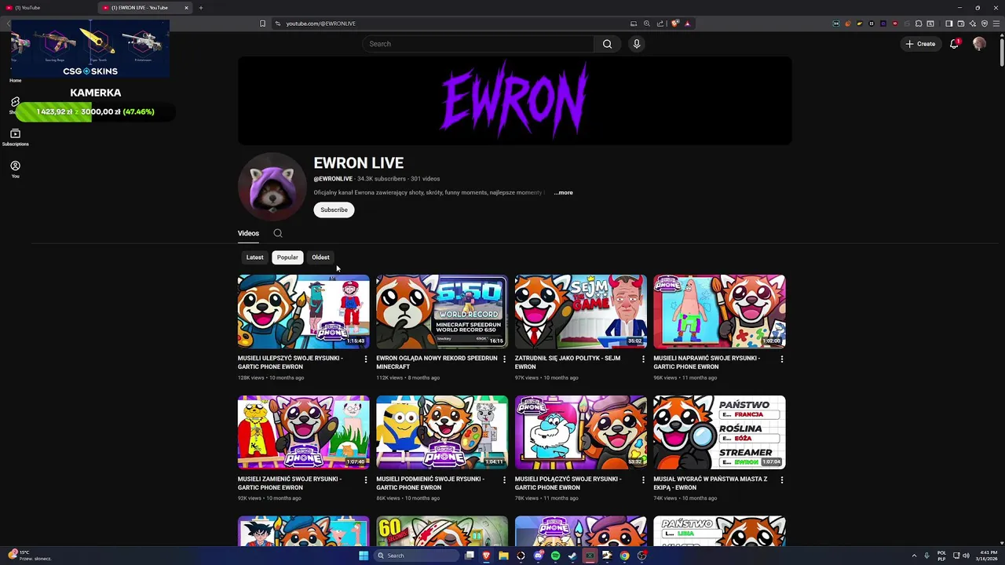Click the bookmark icon in address bar
The height and width of the screenshot is (565, 1005).
(x=262, y=24)
